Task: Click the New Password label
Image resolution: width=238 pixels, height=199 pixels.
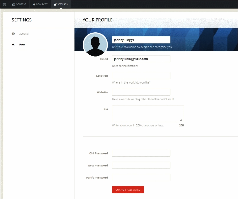Action: coord(98,166)
